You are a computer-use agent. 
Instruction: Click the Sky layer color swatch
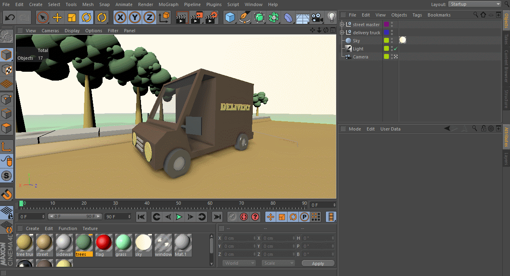pos(386,40)
